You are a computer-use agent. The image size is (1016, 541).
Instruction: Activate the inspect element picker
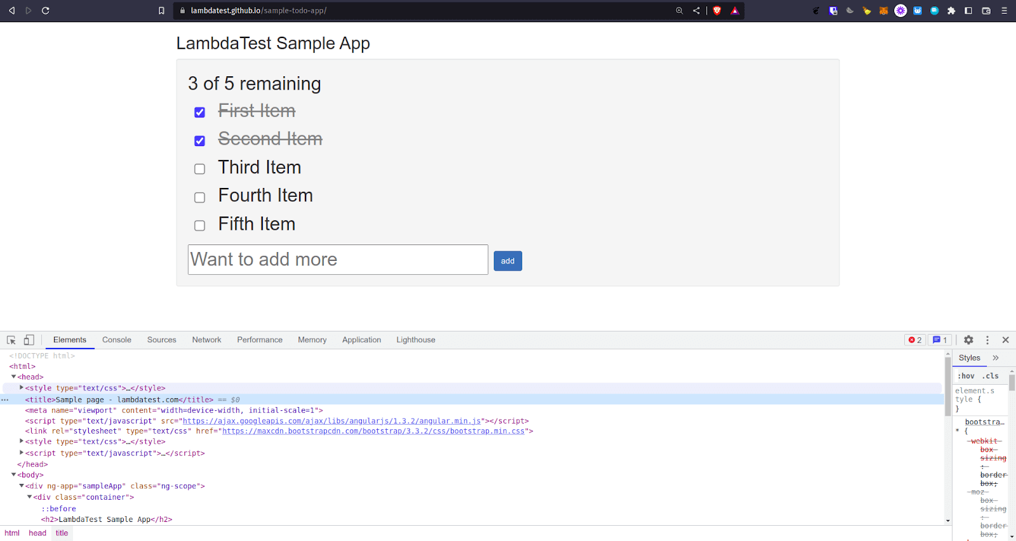coord(11,340)
